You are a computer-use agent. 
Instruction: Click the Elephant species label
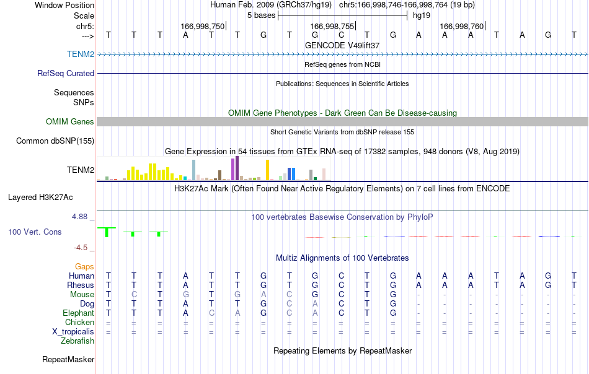pyautogui.click(x=79, y=313)
